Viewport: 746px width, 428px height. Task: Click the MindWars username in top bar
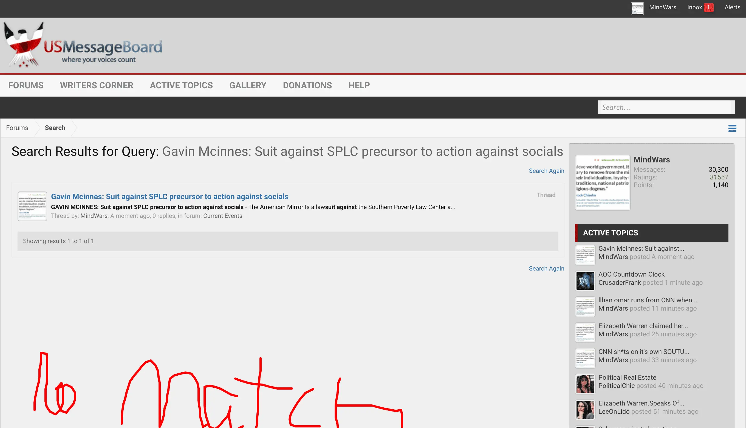pos(663,7)
